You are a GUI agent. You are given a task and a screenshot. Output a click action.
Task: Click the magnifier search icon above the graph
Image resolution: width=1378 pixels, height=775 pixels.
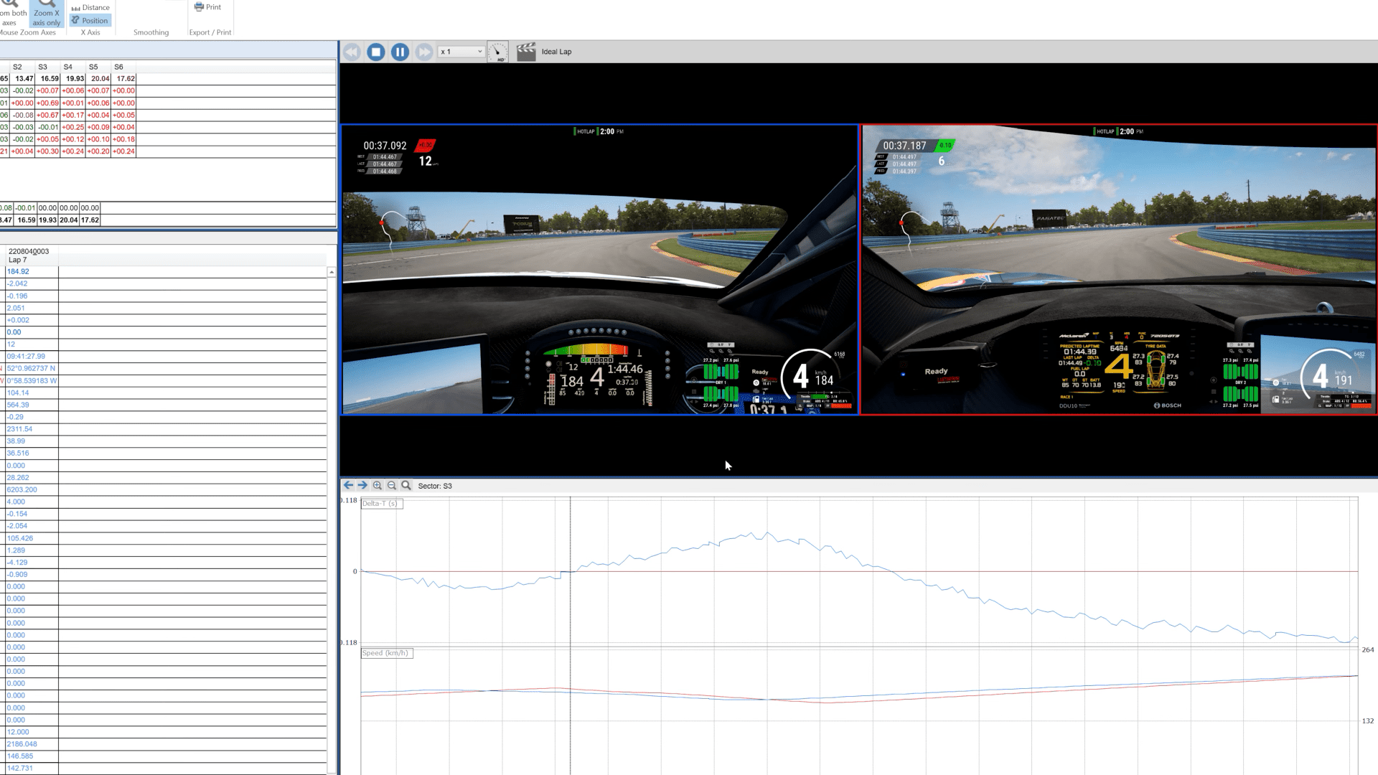pyautogui.click(x=406, y=485)
